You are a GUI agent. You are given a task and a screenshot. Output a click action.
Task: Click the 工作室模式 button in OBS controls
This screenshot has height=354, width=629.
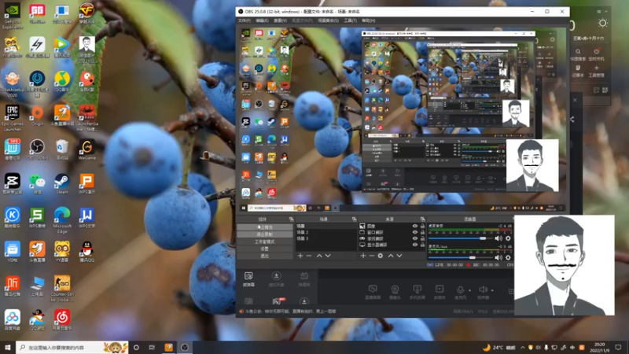(x=265, y=242)
